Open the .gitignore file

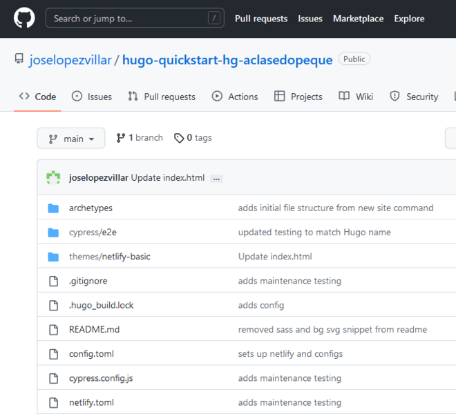(88, 281)
